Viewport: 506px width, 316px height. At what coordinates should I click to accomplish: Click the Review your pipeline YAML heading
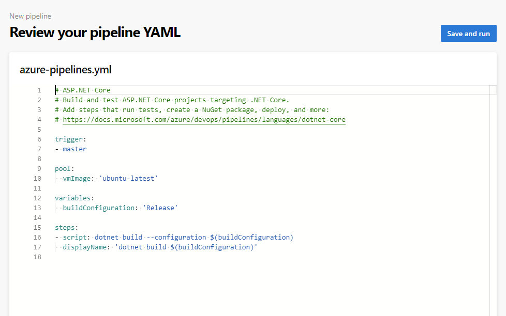coord(95,33)
